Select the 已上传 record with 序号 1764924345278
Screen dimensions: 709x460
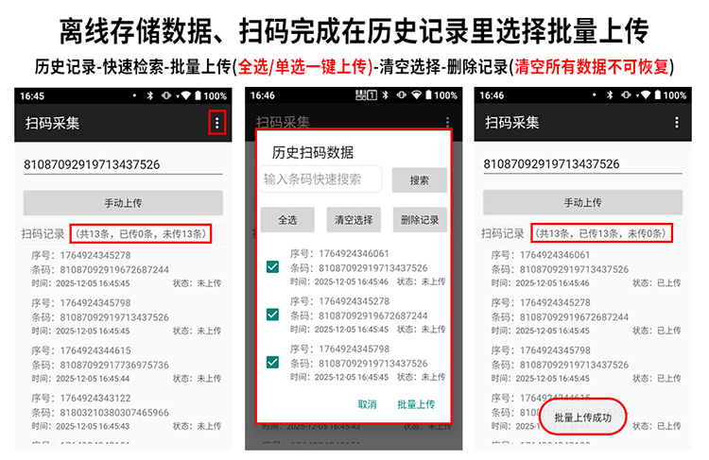point(586,316)
